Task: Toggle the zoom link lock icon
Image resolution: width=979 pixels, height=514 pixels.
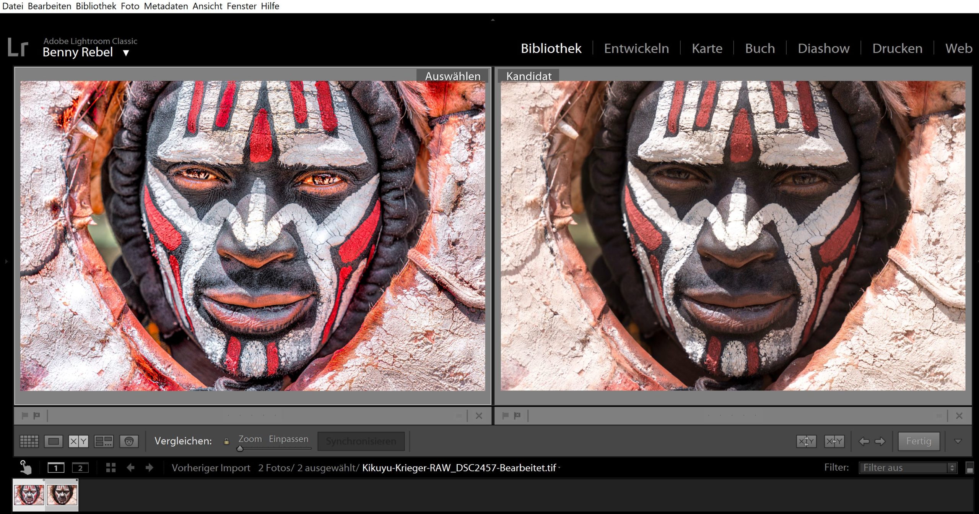Action: coord(226,441)
